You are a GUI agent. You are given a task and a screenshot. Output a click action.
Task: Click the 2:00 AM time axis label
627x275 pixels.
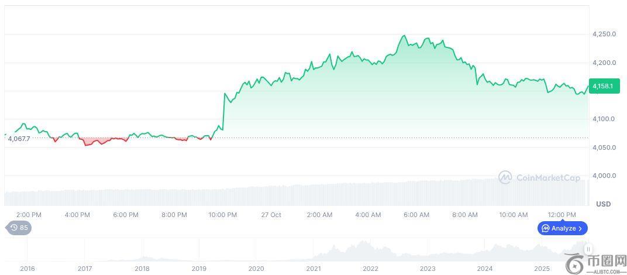[319, 215]
